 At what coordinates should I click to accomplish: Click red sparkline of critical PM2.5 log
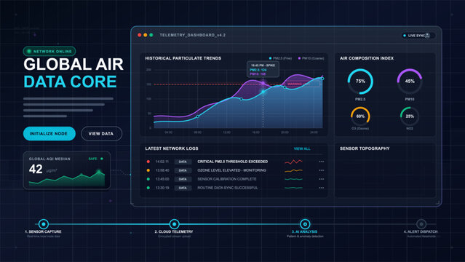pos(293,162)
